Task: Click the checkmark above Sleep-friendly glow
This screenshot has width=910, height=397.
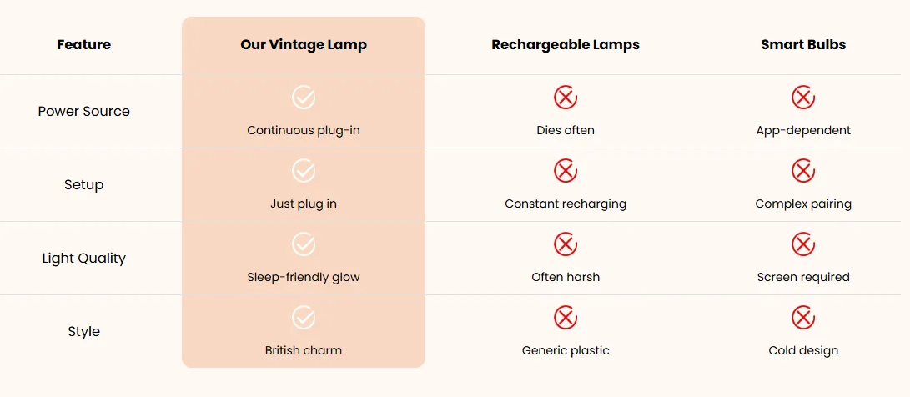Action: pos(304,244)
